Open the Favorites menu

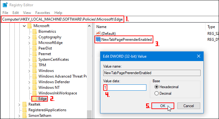pos(43,13)
